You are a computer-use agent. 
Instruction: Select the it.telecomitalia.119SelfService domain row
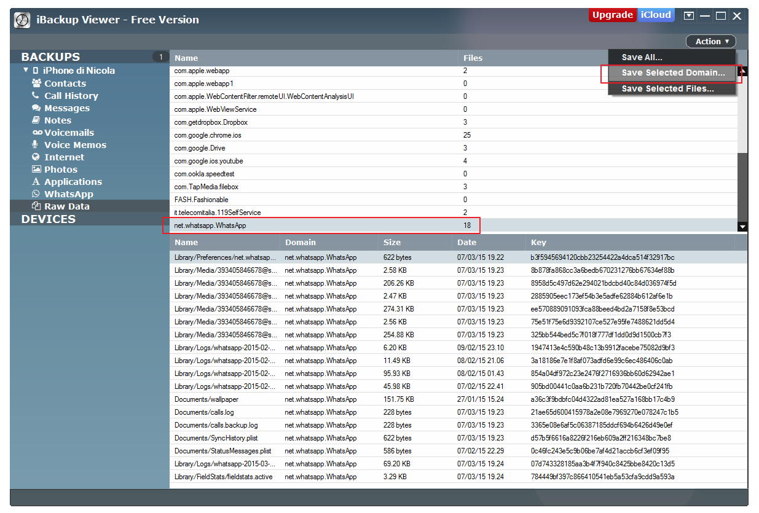454,212
